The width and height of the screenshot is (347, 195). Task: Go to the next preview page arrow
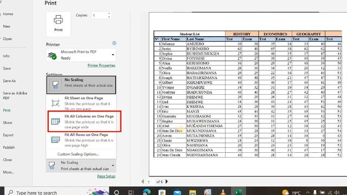click(166, 181)
